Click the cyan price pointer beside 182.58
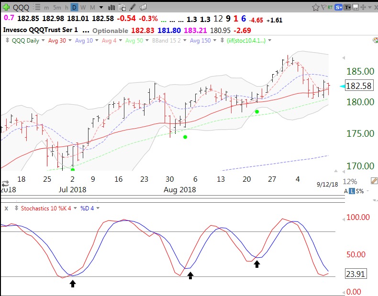The height and width of the screenshot is (296, 378). click(342, 86)
